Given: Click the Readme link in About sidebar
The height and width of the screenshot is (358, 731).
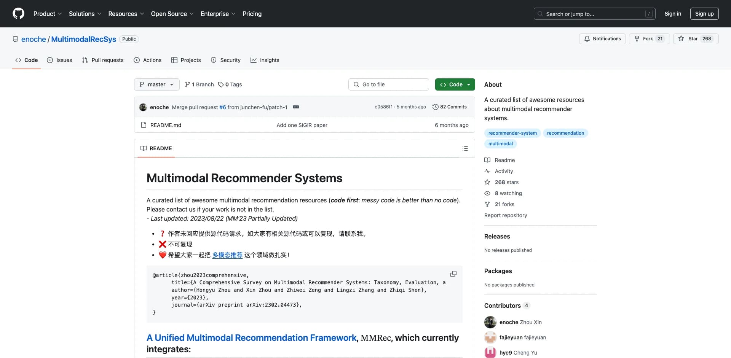Looking at the screenshot, I should click(504, 160).
